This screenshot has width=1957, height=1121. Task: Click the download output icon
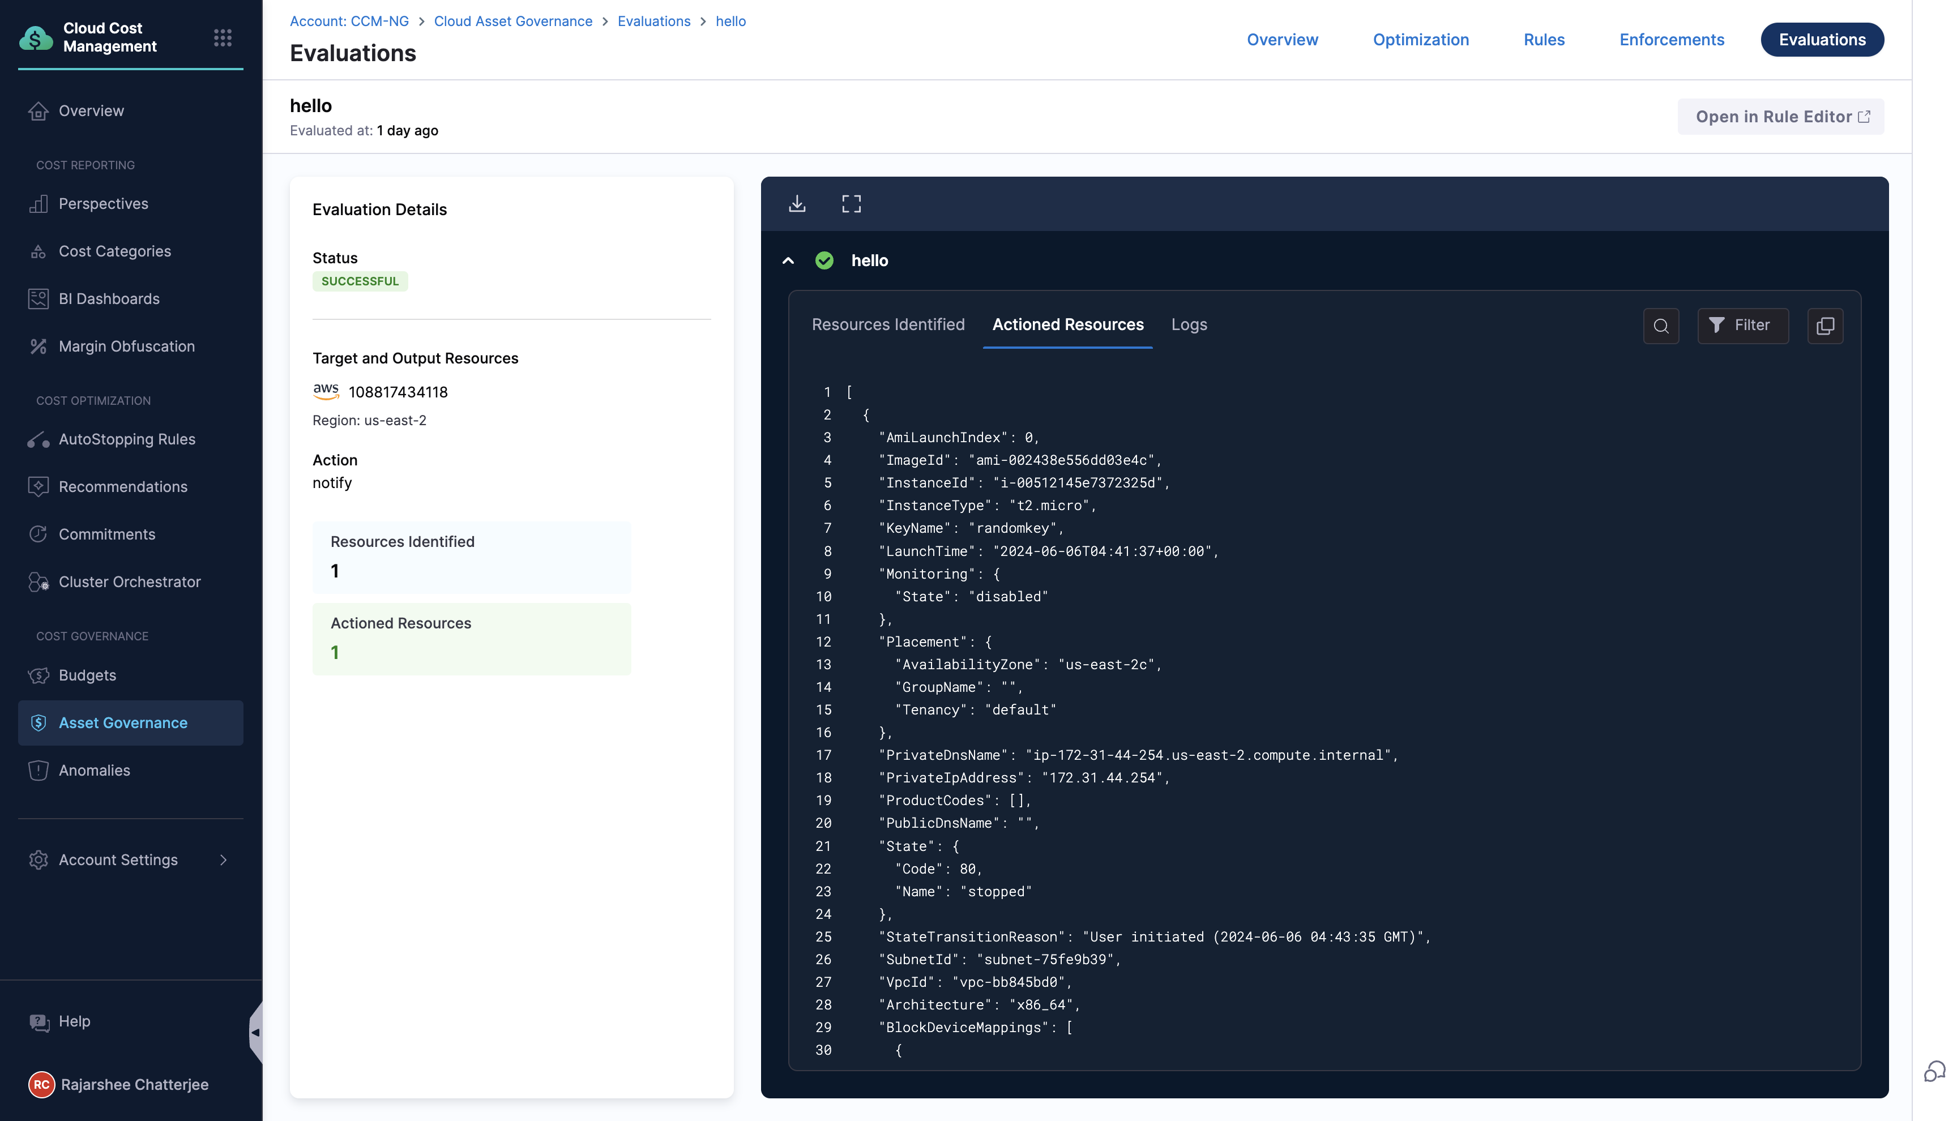(x=797, y=203)
